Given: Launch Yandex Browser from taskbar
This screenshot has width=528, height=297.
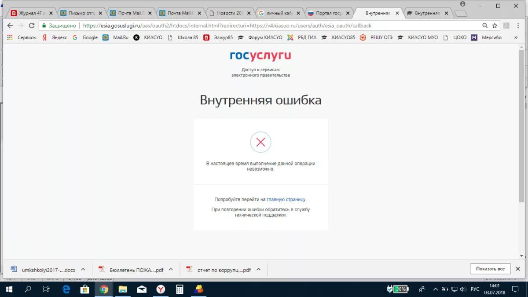Looking at the screenshot, I should click(161, 289).
